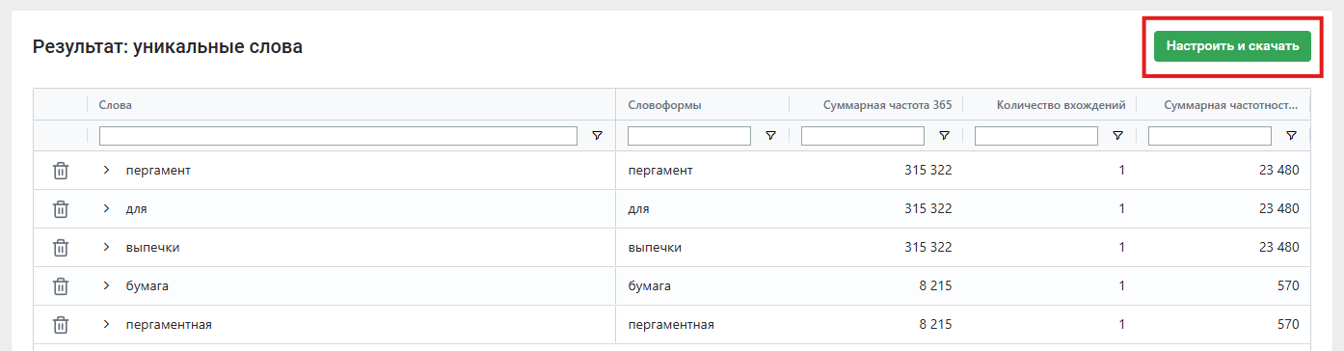Open filter icon for Словоформы column

coord(770,136)
